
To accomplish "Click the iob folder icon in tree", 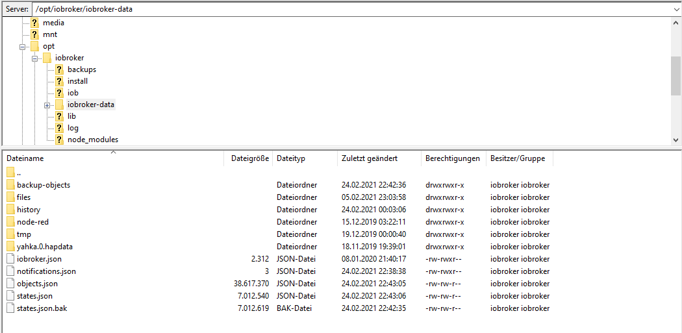I will click(x=60, y=93).
